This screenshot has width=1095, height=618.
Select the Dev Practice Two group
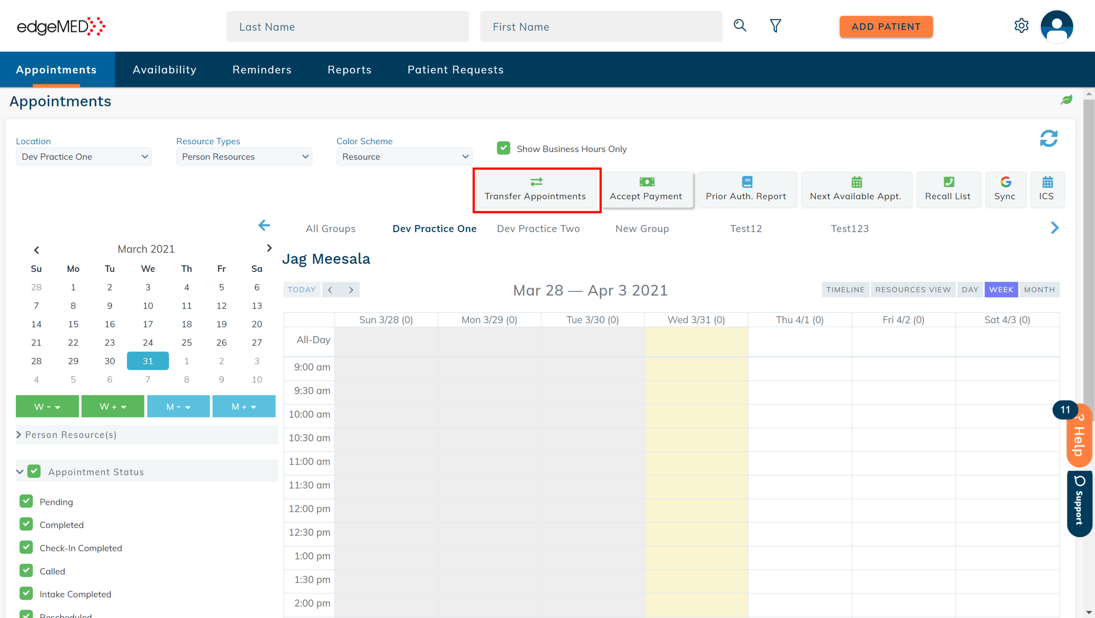pyautogui.click(x=538, y=229)
